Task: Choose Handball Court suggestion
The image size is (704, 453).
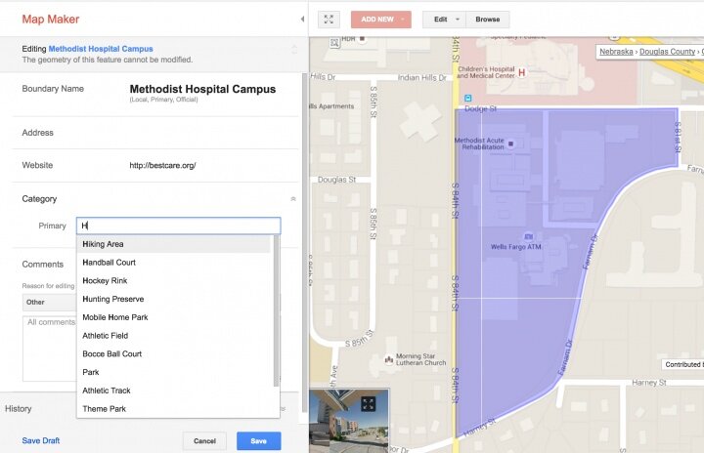Action: coord(174,263)
